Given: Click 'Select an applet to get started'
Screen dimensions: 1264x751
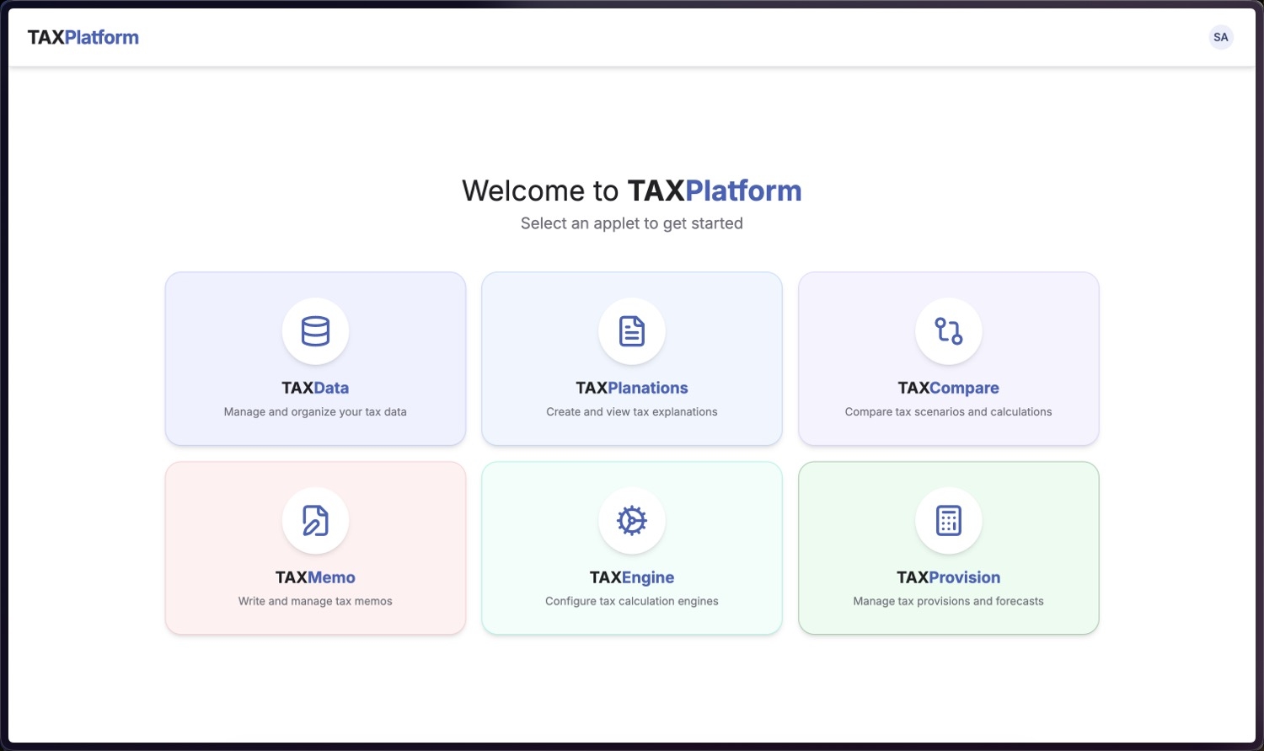Looking at the screenshot, I should (632, 223).
